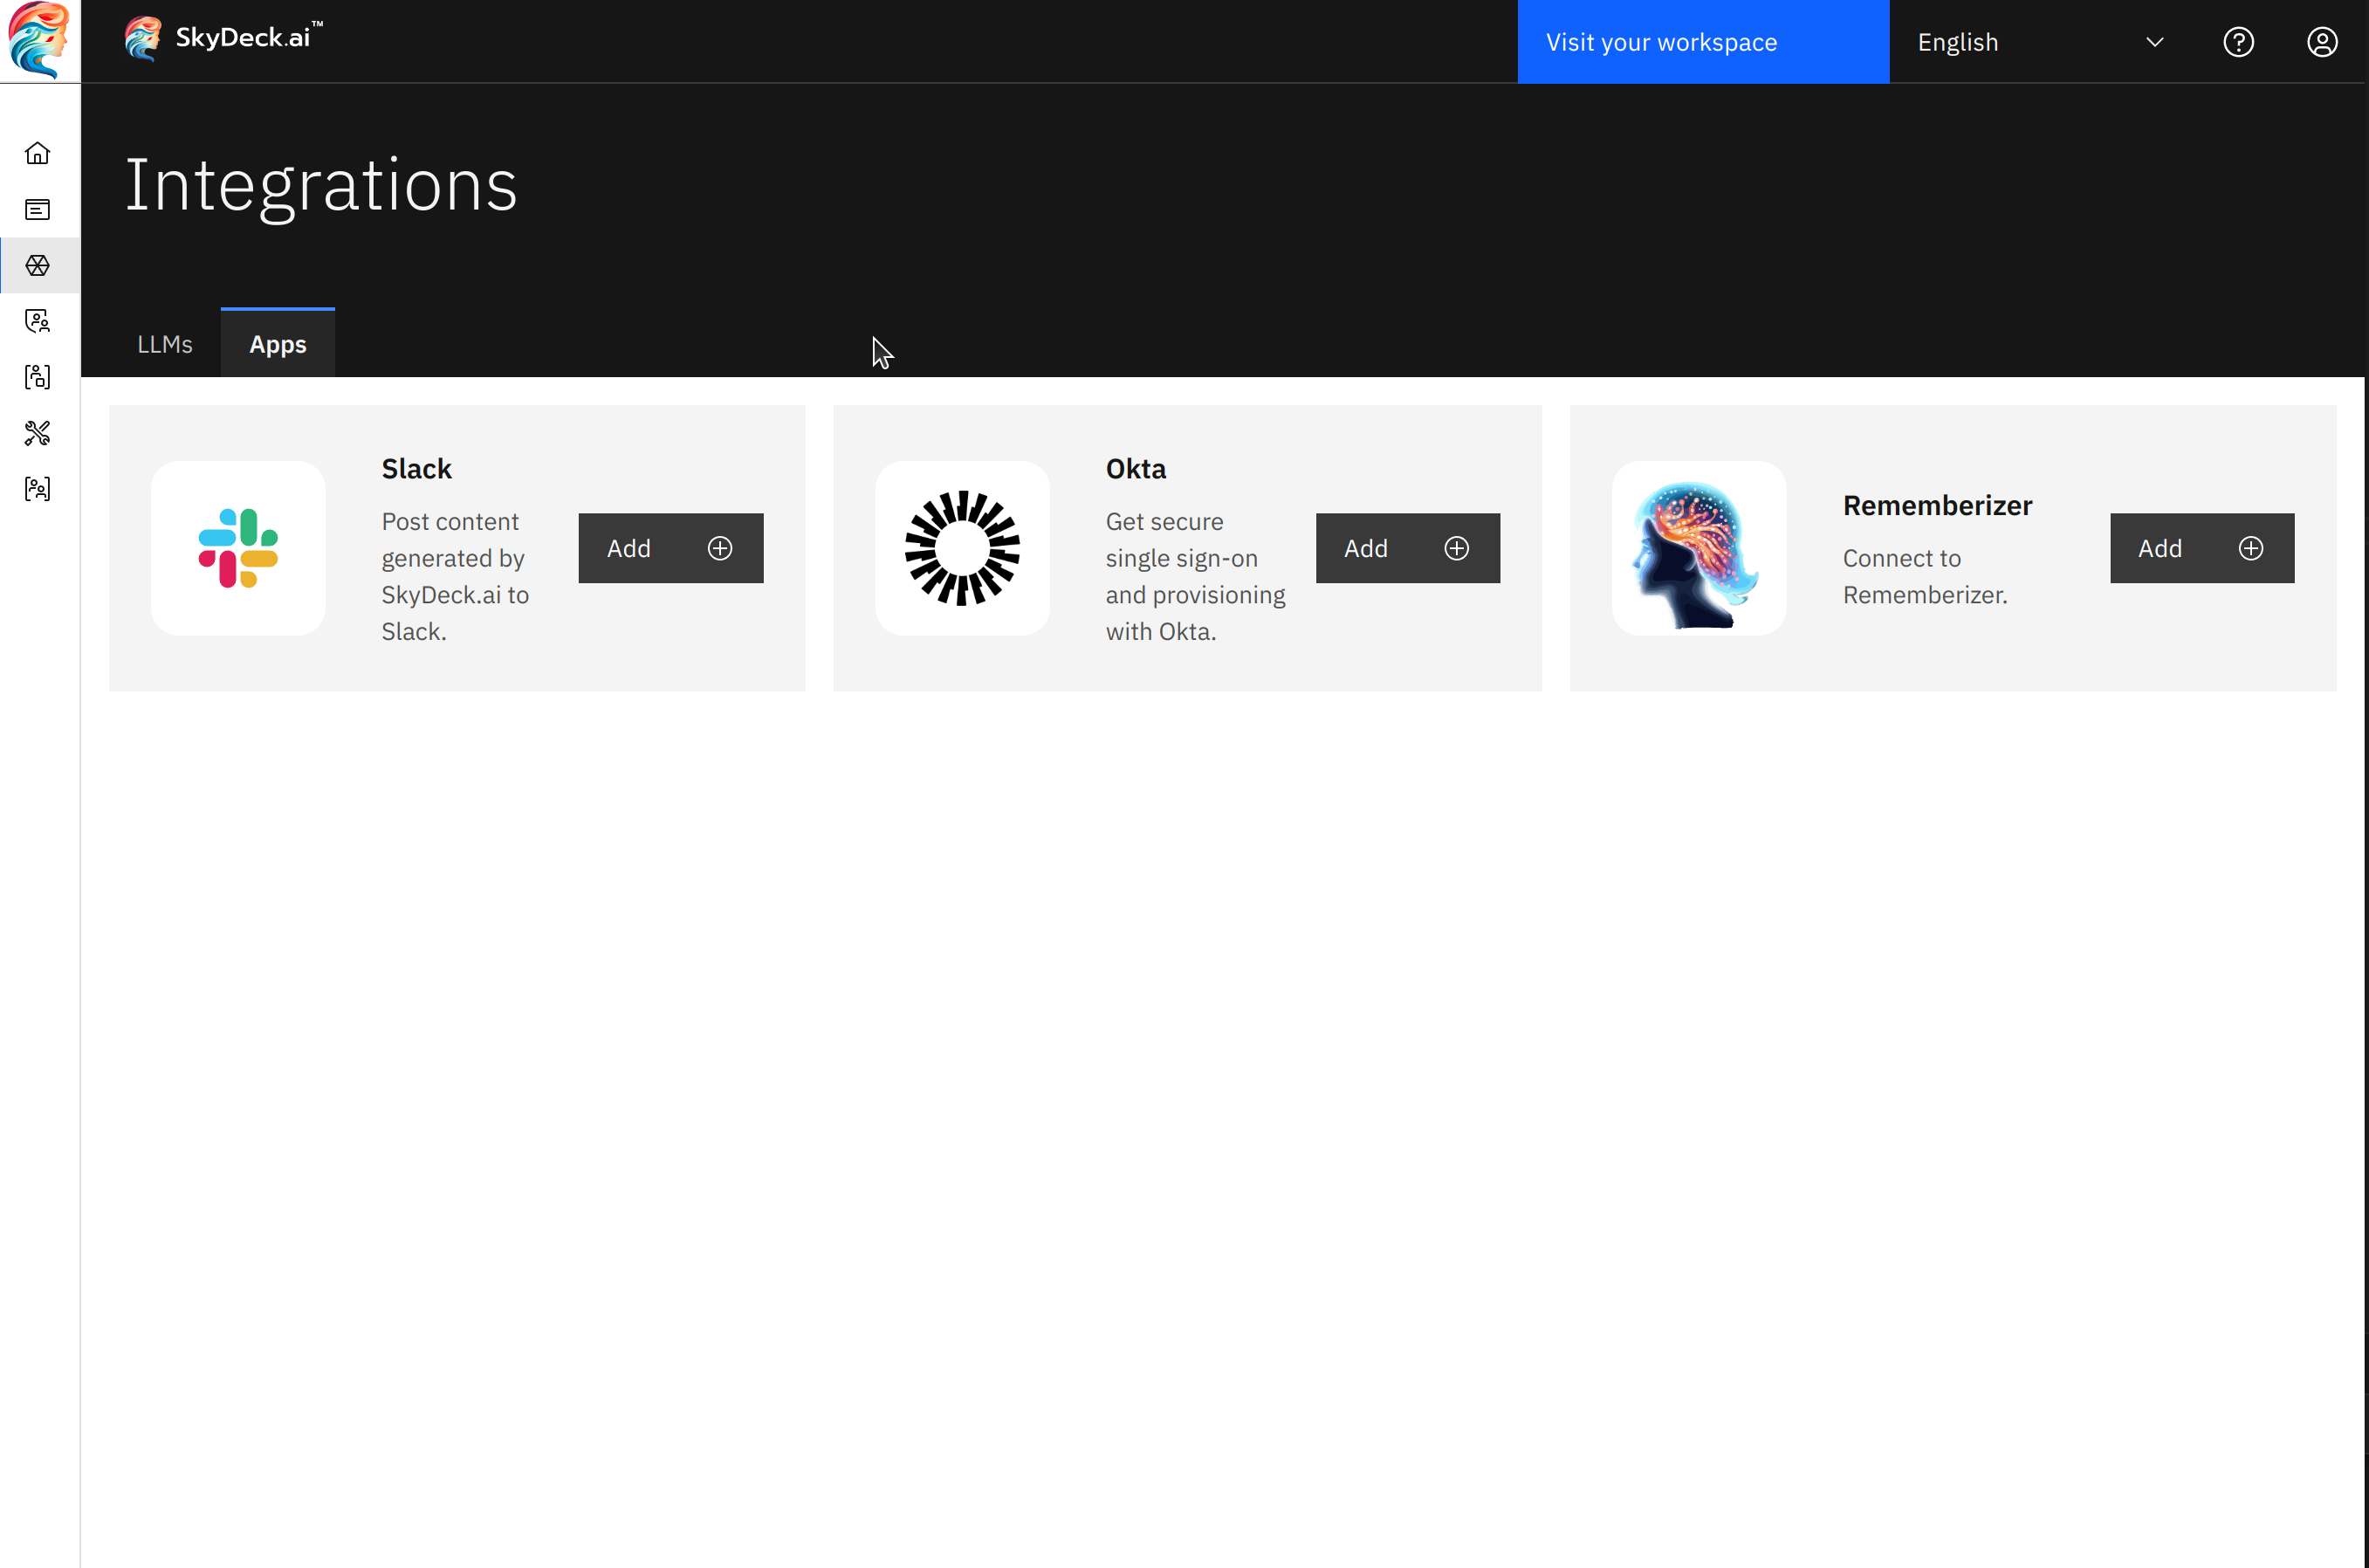The image size is (2369, 1568).
Task: Click the Slack logo thumbnail
Action: [x=238, y=548]
